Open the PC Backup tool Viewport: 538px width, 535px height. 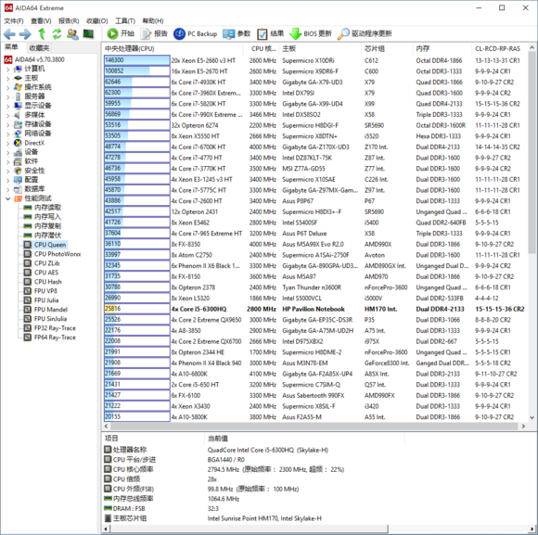coord(195,33)
